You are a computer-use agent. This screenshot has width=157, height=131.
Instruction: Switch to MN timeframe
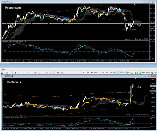click(x=114, y=73)
